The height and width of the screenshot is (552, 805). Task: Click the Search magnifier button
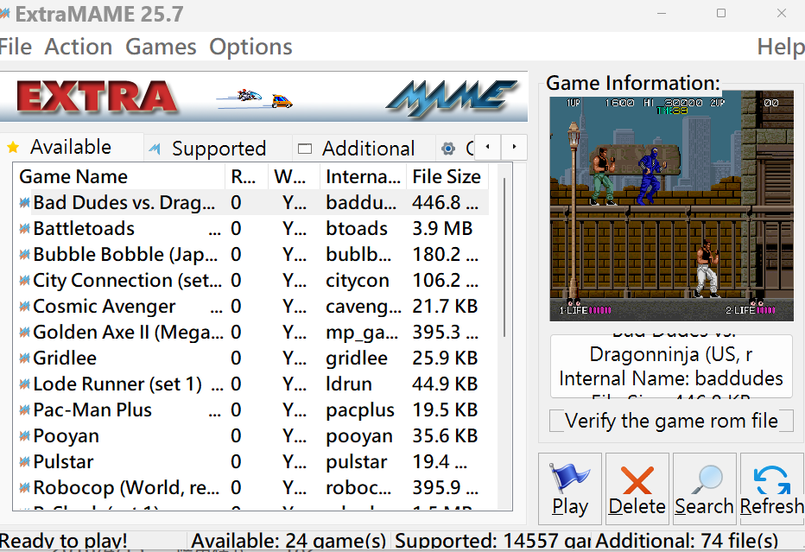click(x=705, y=489)
